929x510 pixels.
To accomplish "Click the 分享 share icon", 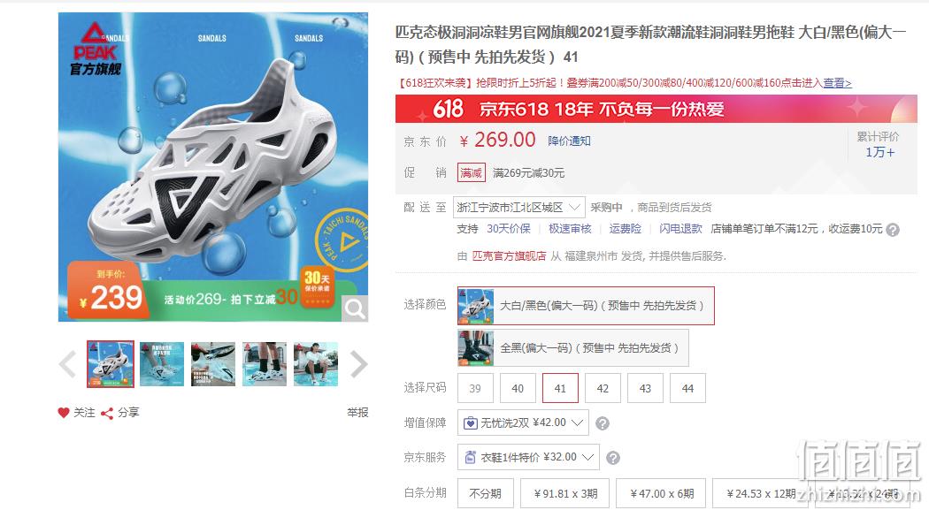I will tap(107, 413).
